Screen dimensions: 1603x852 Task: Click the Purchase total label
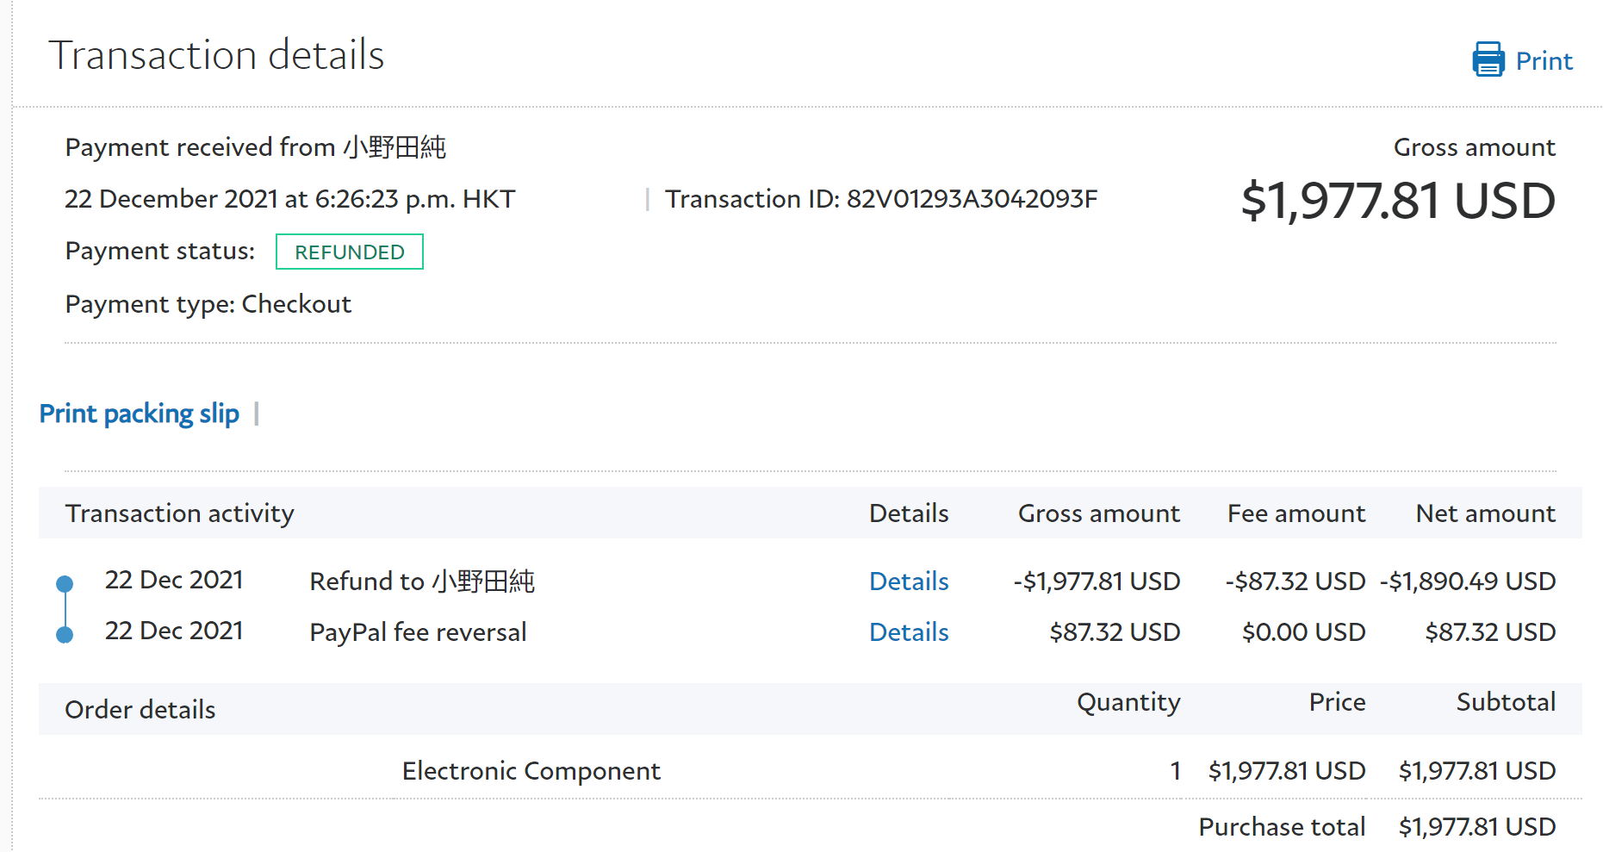pos(1282,827)
